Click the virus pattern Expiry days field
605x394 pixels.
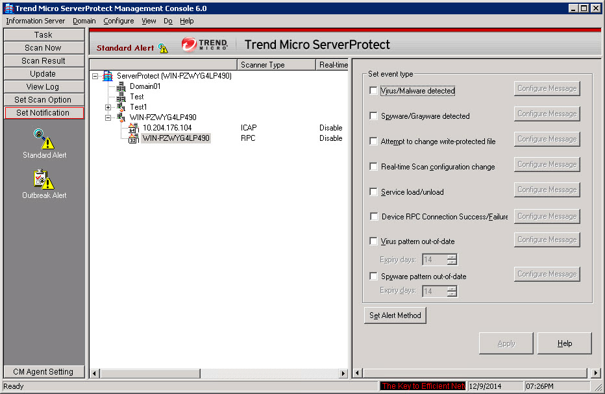pos(435,260)
